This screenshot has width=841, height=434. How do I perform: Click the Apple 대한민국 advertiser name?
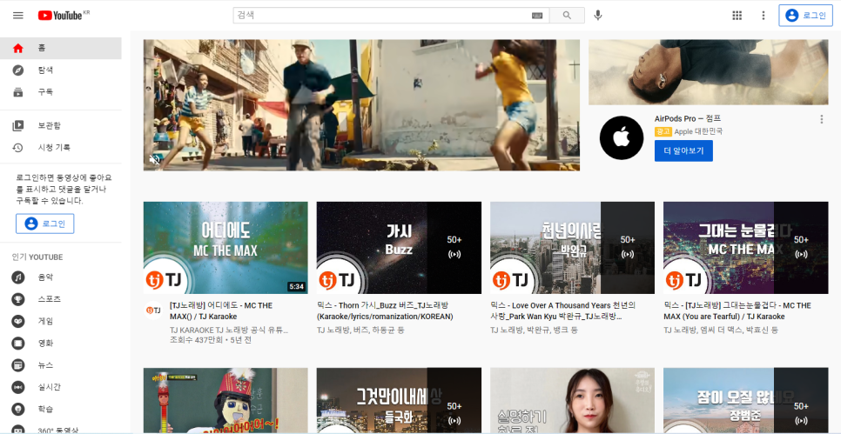(x=698, y=131)
